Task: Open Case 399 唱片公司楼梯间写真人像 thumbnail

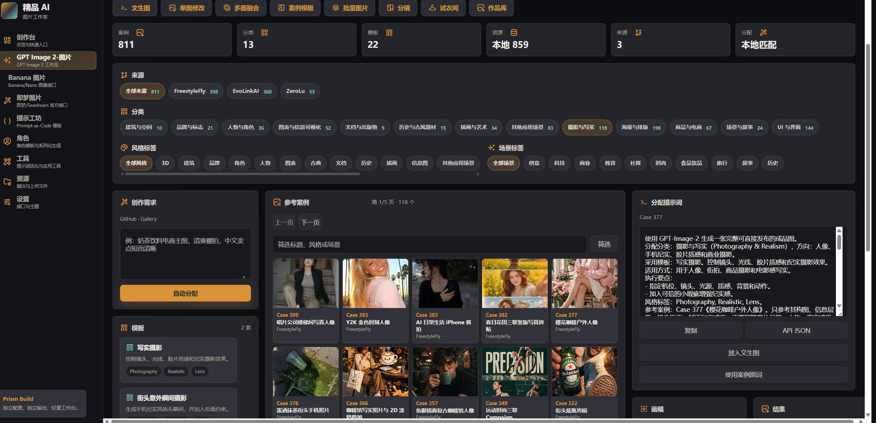Action: pos(305,283)
